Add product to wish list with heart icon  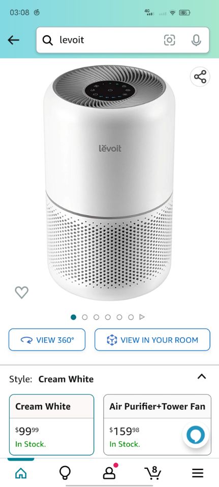tap(22, 292)
